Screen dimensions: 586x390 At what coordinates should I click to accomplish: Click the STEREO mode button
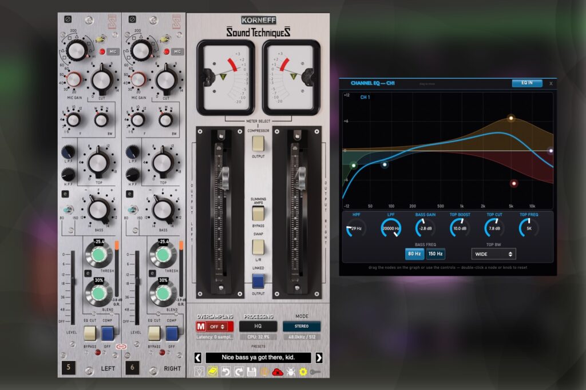coord(302,326)
